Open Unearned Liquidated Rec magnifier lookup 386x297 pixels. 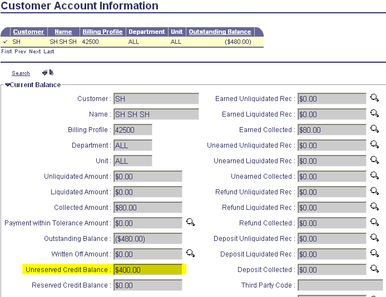tap(374, 160)
